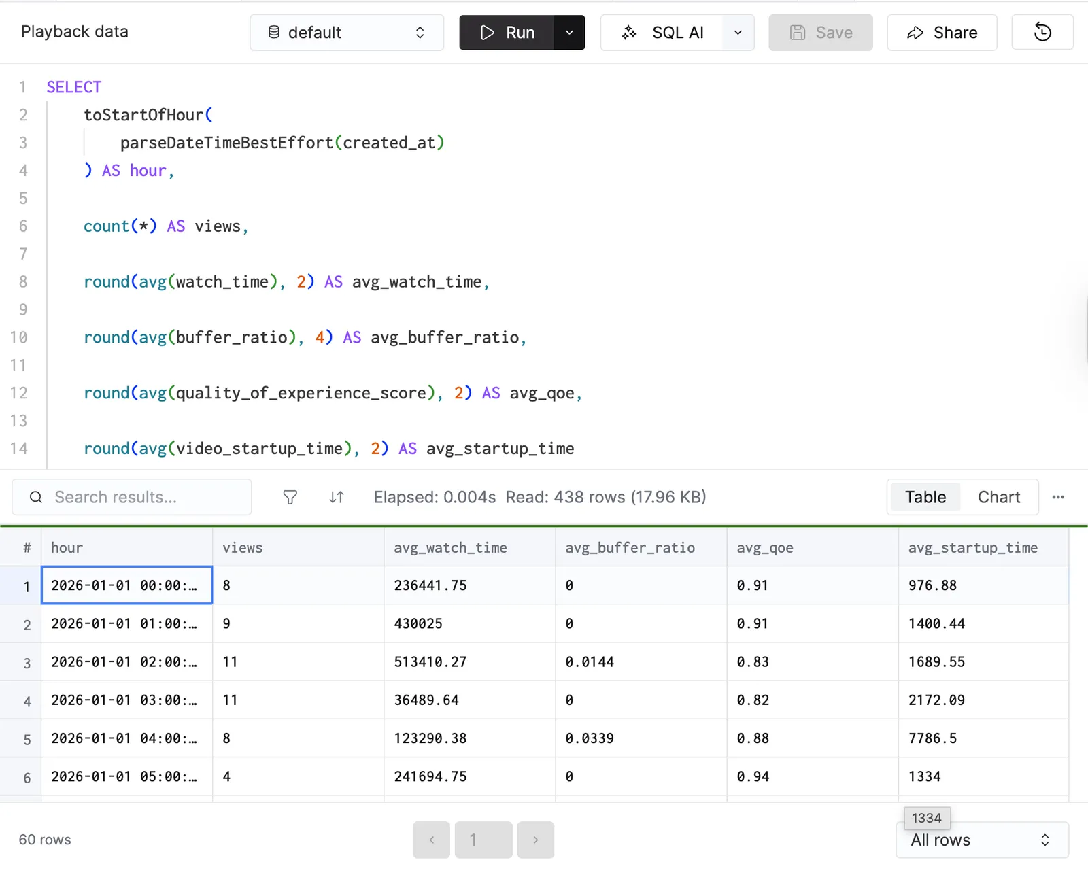1088x877 pixels.
Task: Select the cell with value 513410.27
Action: pyautogui.click(x=470, y=661)
